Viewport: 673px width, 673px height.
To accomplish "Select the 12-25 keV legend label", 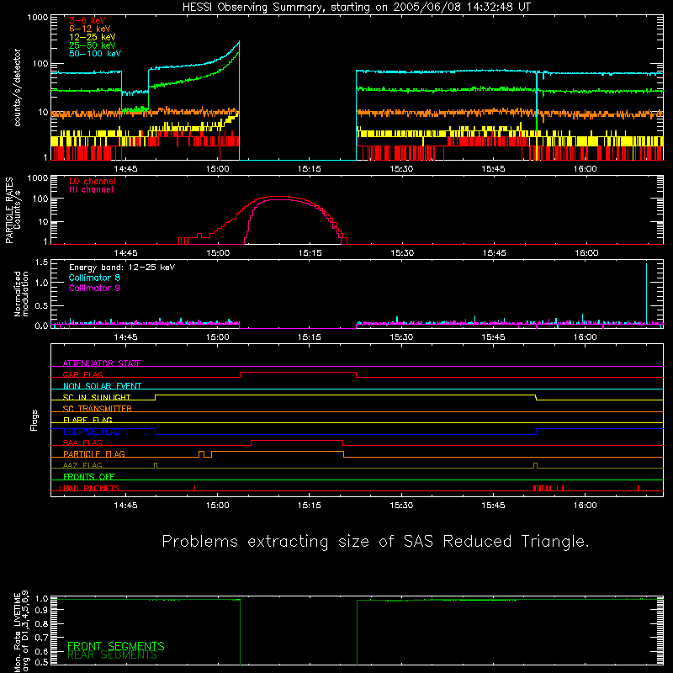I will [93, 37].
